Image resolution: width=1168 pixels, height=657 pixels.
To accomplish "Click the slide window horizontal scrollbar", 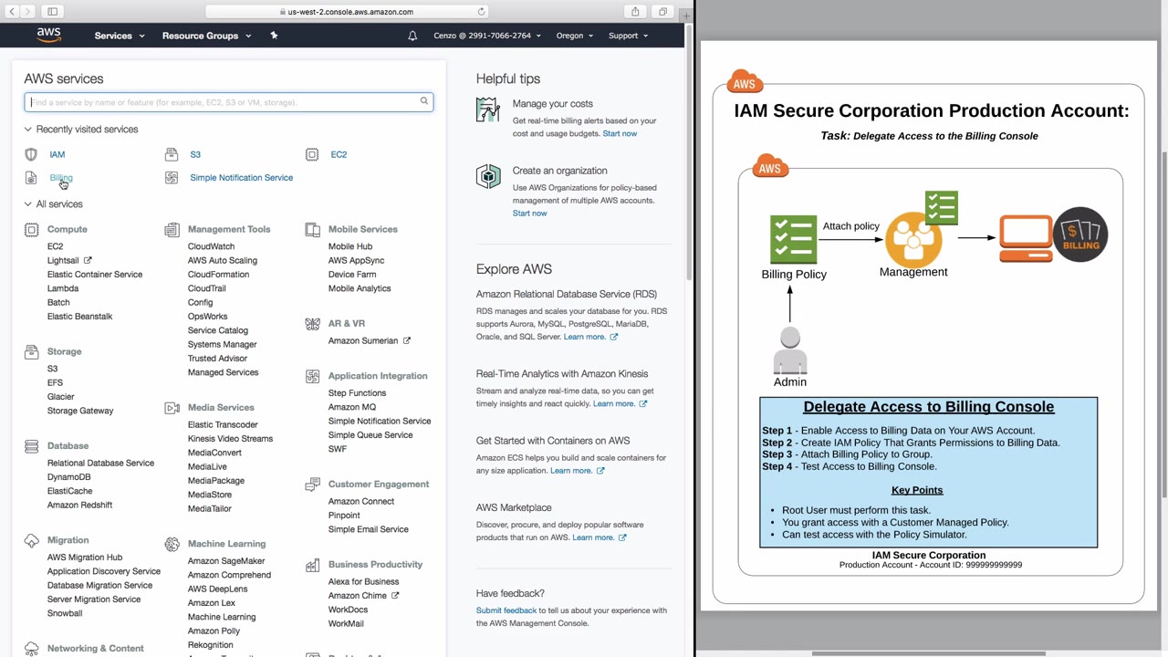I will click(928, 653).
